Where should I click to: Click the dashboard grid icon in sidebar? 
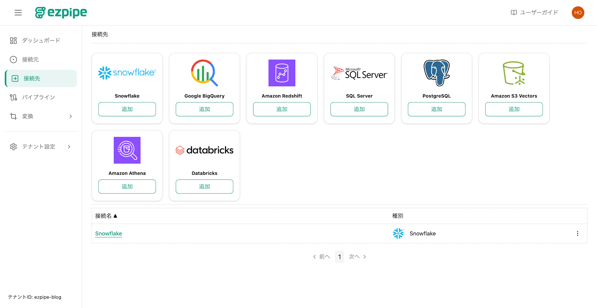click(x=13, y=41)
